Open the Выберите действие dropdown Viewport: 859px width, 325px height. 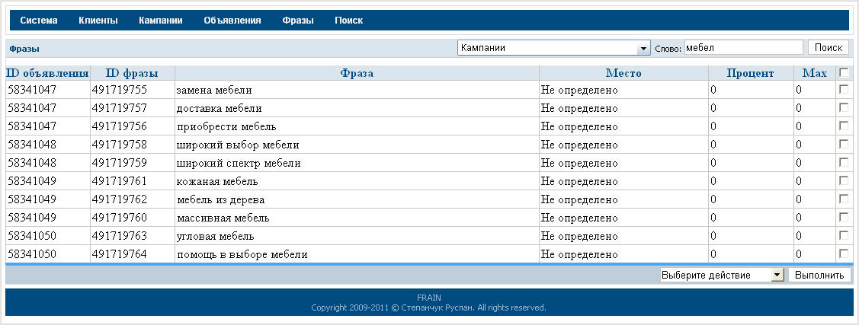pos(722,275)
